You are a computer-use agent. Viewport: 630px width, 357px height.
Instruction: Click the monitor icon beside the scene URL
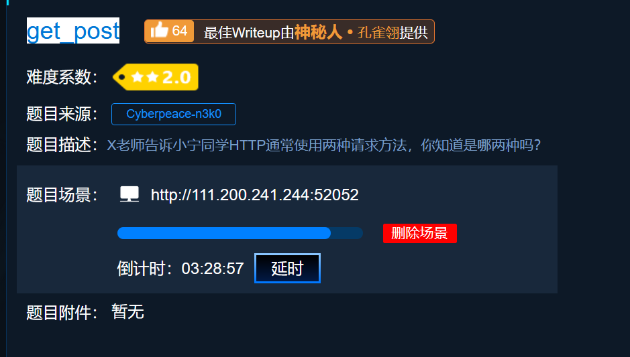(x=129, y=194)
